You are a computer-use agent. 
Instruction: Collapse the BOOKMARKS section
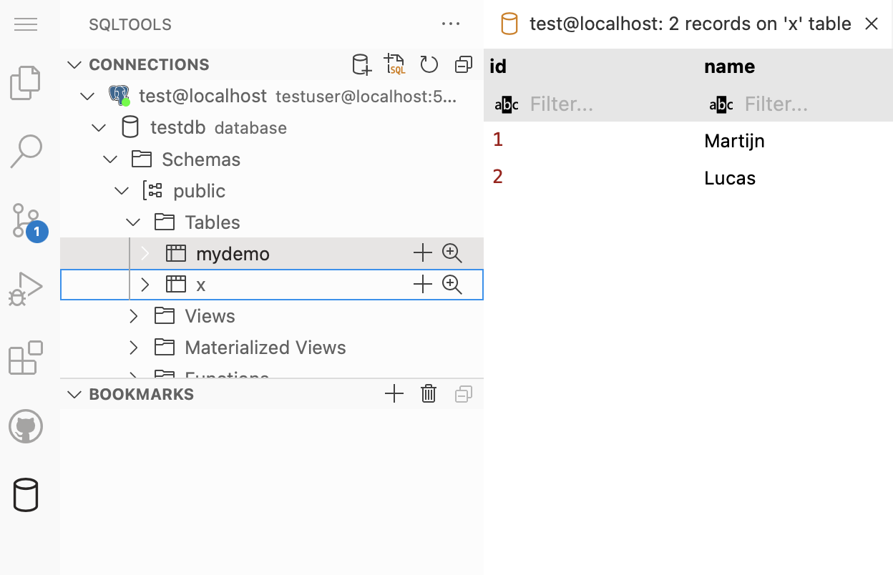tap(74, 394)
